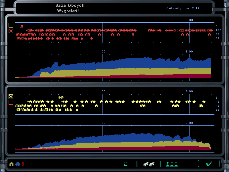Image resolution: width=229 pixels, height=172 pixels.
Task: Click the yellow resource count 36
Action: click(x=218, y=110)
